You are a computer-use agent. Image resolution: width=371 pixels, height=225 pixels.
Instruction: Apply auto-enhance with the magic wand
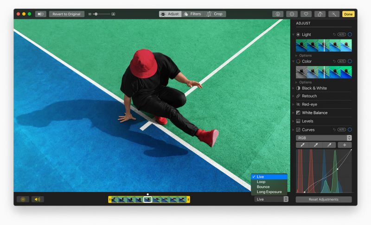[334, 14]
